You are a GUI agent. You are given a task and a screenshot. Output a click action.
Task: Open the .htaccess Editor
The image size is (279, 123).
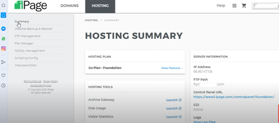[x=26, y=65]
